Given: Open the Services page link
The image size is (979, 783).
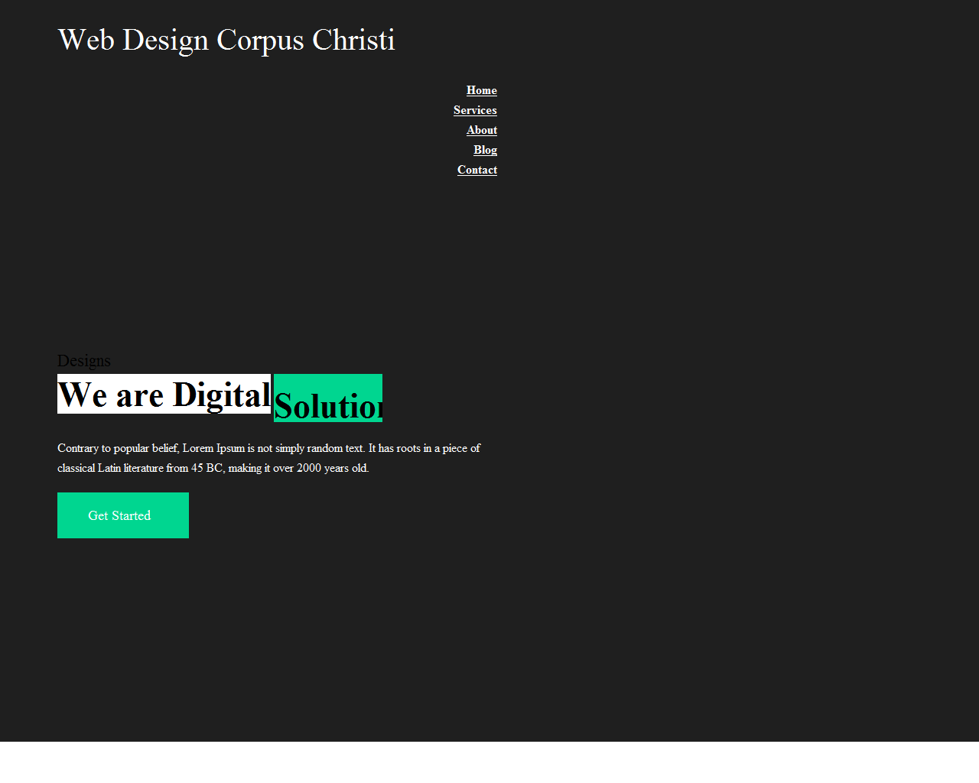Looking at the screenshot, I should pos(474,110).
